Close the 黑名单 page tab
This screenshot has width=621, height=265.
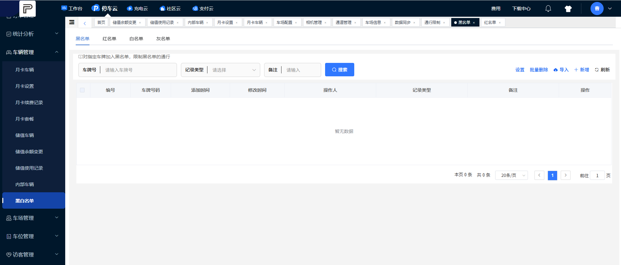click(474, 23)
